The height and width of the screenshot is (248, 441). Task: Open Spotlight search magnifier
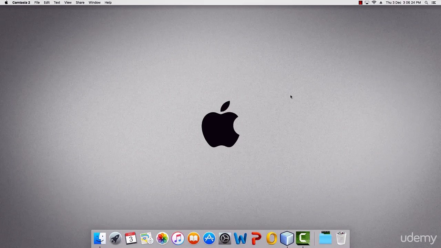tap(426, 3)
